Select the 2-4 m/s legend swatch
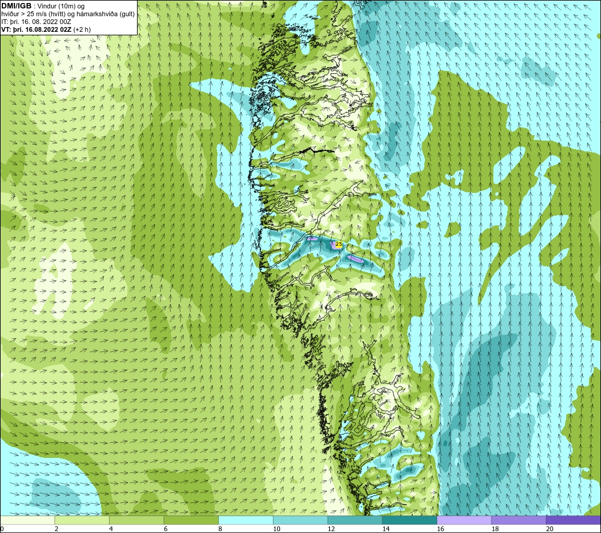601x533 pixels. point(82,520)
